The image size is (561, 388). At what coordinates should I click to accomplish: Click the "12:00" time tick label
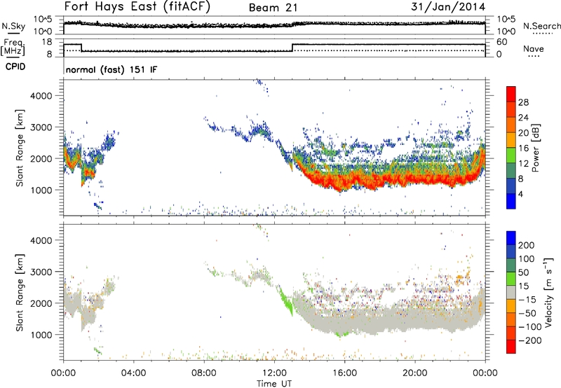click(x=274, y=373)
